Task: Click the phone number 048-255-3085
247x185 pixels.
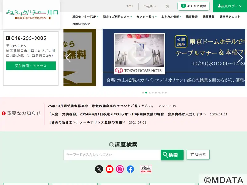Action: click(x=29, y=38)
